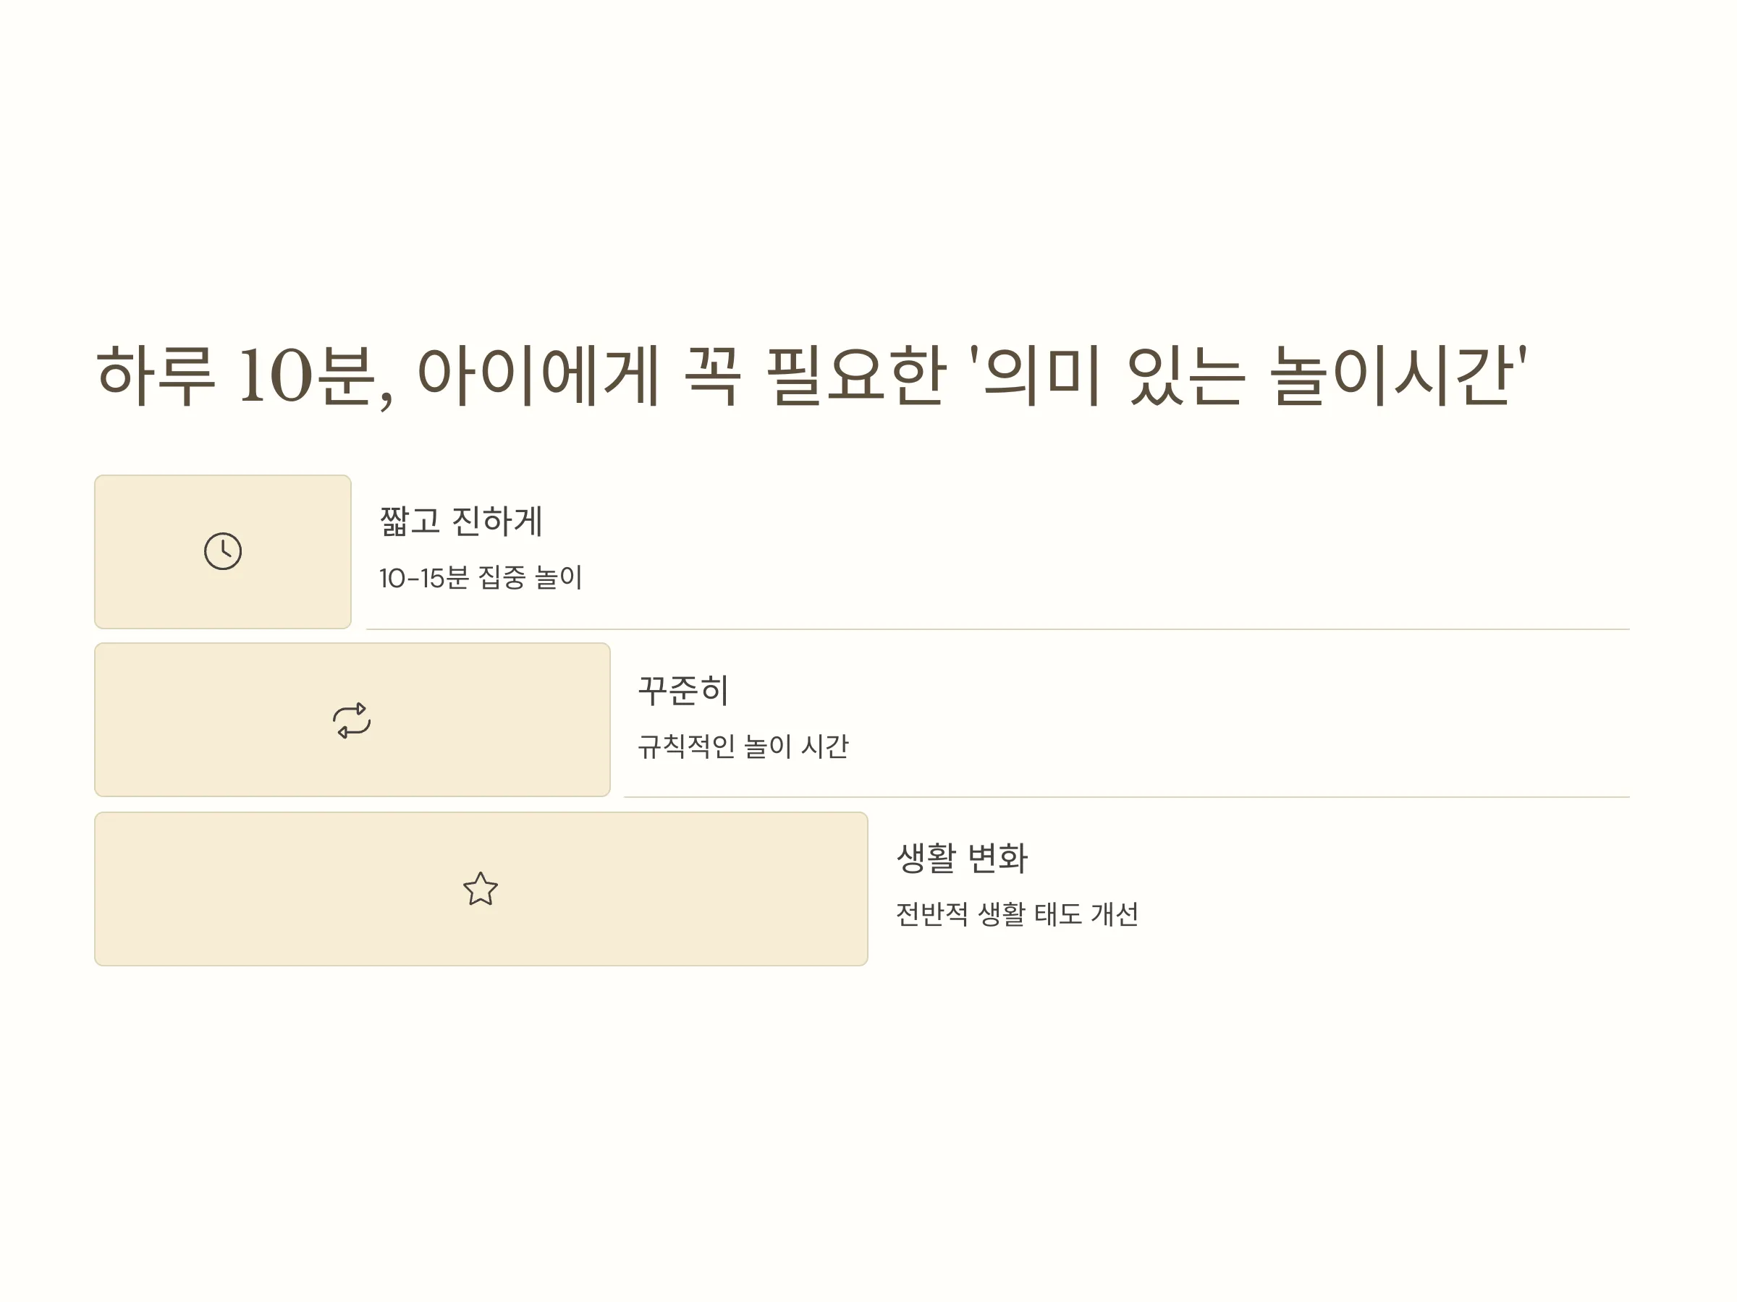The width and height of the screenshot is (1737, 1302).
Task: Click the '의미 있는 놀이시간' quoted phrase in the title
Action: pos(1249,376)
